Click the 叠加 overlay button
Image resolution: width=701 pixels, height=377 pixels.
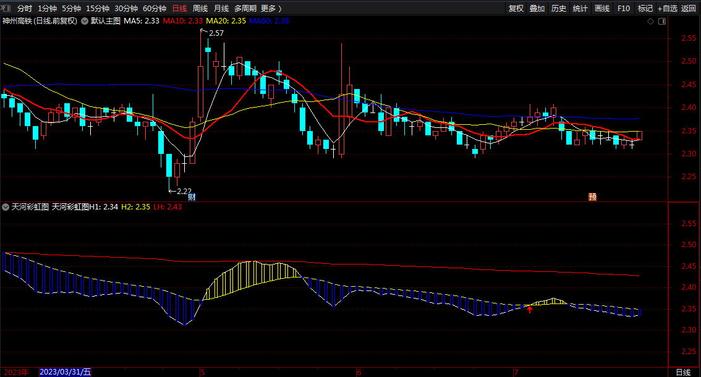point(537,9)
